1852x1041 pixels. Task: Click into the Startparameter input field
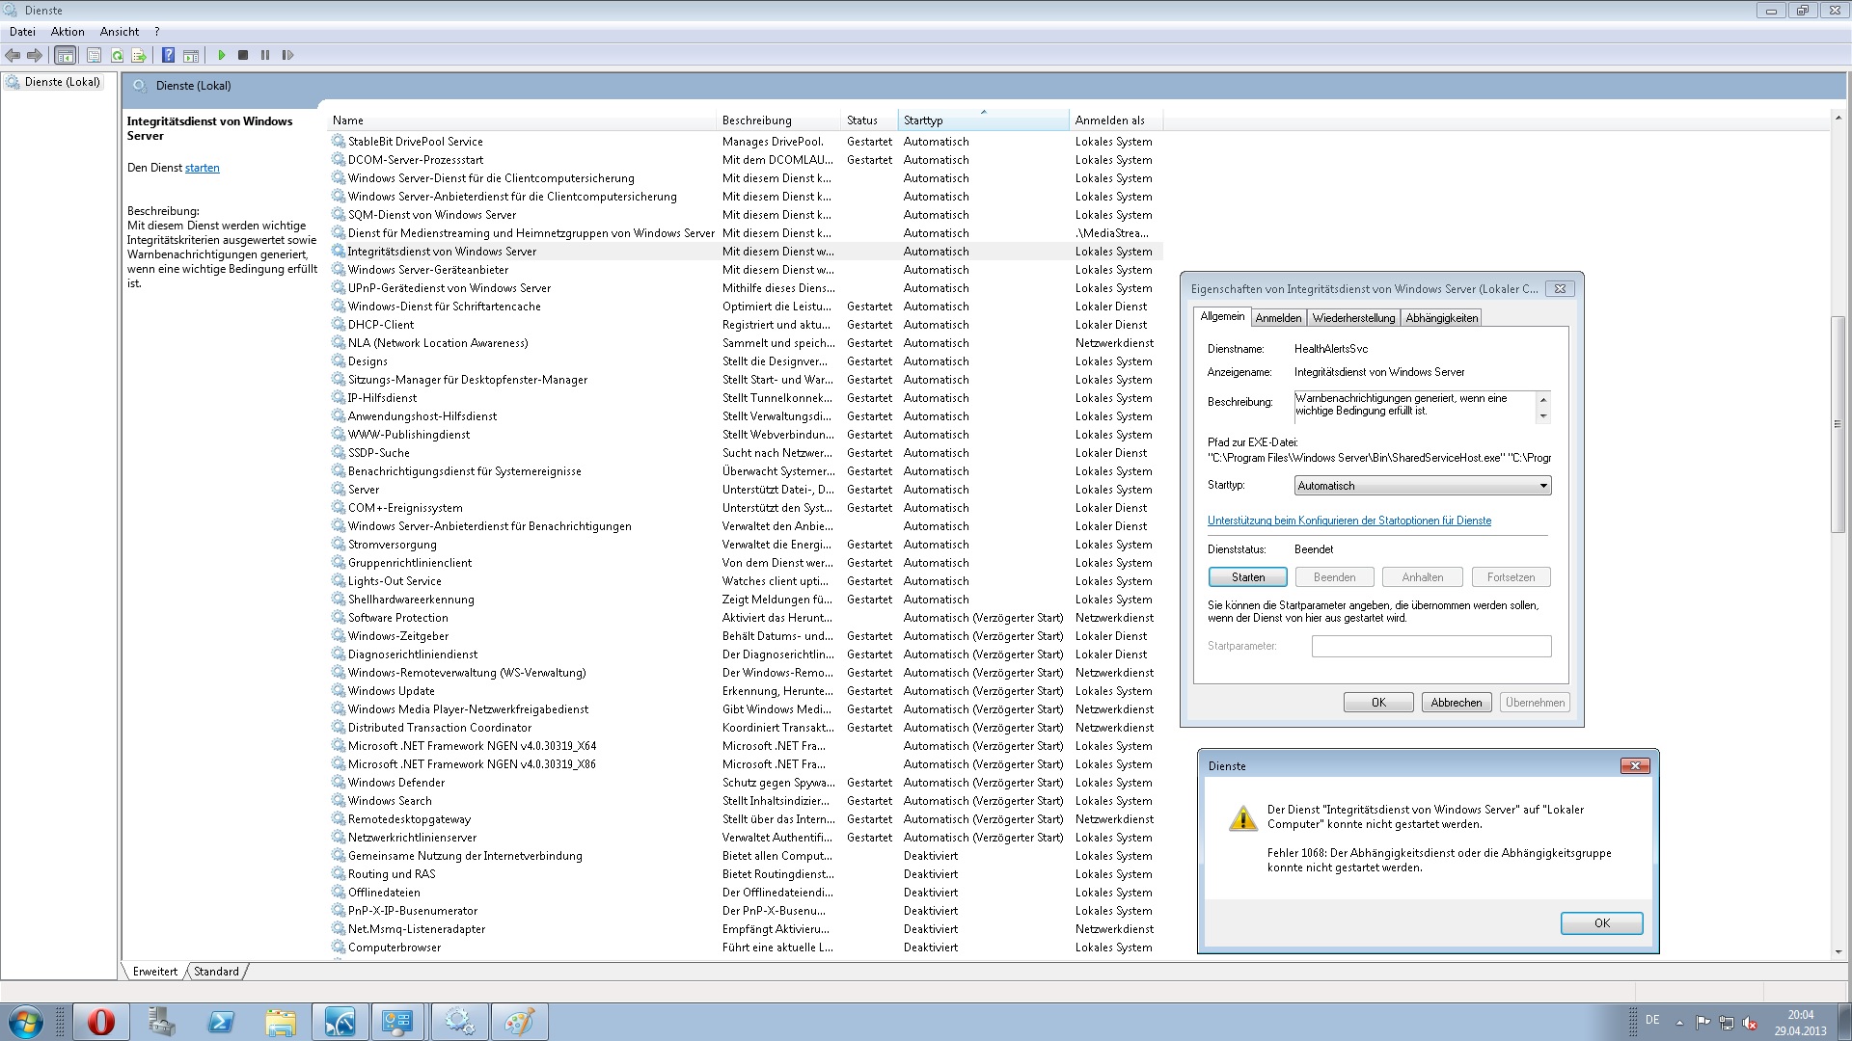(x=1431, y=646)
